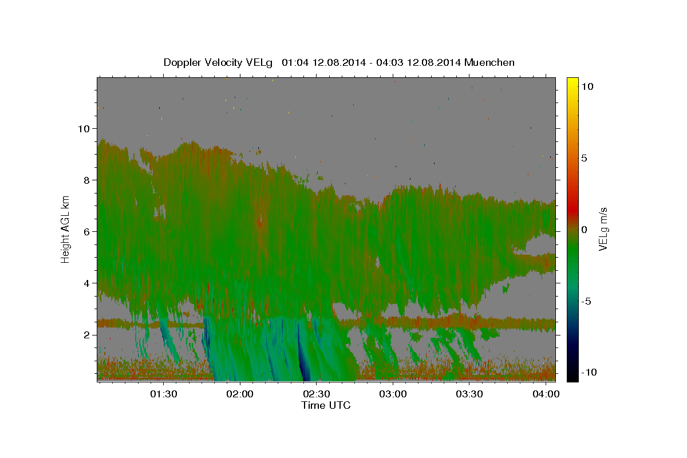
Task: Click the "Muenchen" location in the title
Action: pyautogui.click(x=489, y=62)
